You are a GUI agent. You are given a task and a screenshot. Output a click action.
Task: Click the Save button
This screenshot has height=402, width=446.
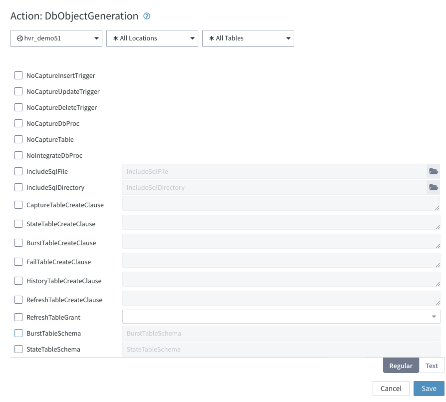point(429,389)
